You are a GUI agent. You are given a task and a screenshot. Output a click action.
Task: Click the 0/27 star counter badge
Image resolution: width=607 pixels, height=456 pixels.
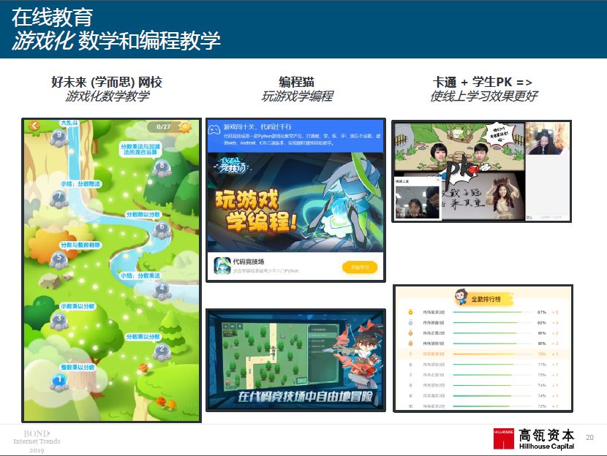pos(169,126)
